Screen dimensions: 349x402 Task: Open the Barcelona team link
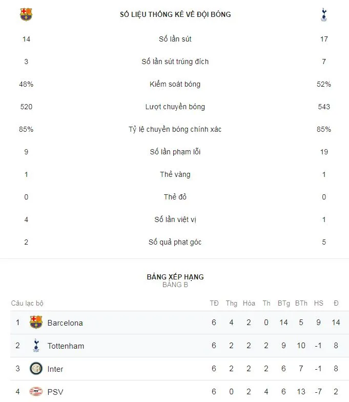[65, 323]
